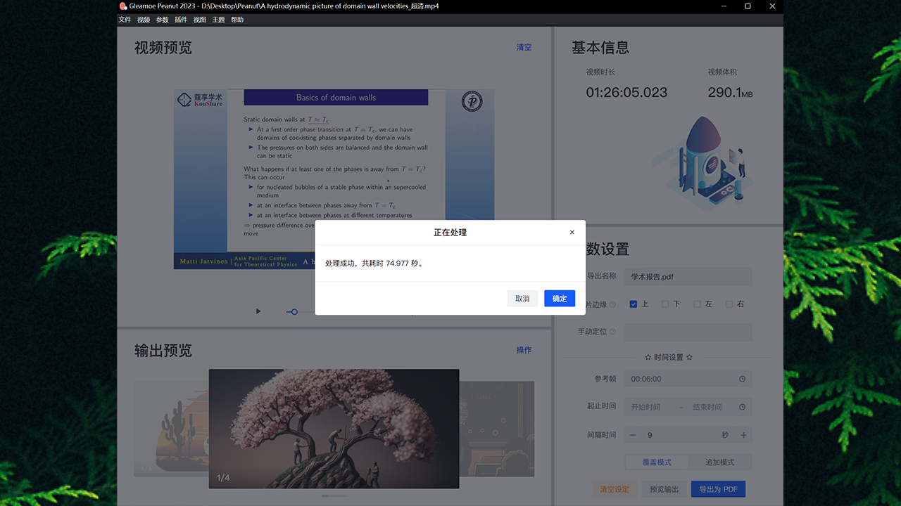
Task: Click the clock icon beside 参考帧
Action: 741,379
